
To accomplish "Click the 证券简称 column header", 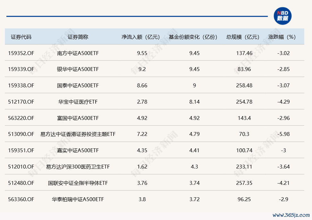I will point(78,37).
